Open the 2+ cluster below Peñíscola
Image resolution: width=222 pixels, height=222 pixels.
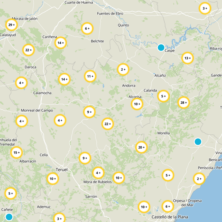click(199, 179)
